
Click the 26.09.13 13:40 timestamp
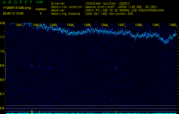tap(13, 13)
